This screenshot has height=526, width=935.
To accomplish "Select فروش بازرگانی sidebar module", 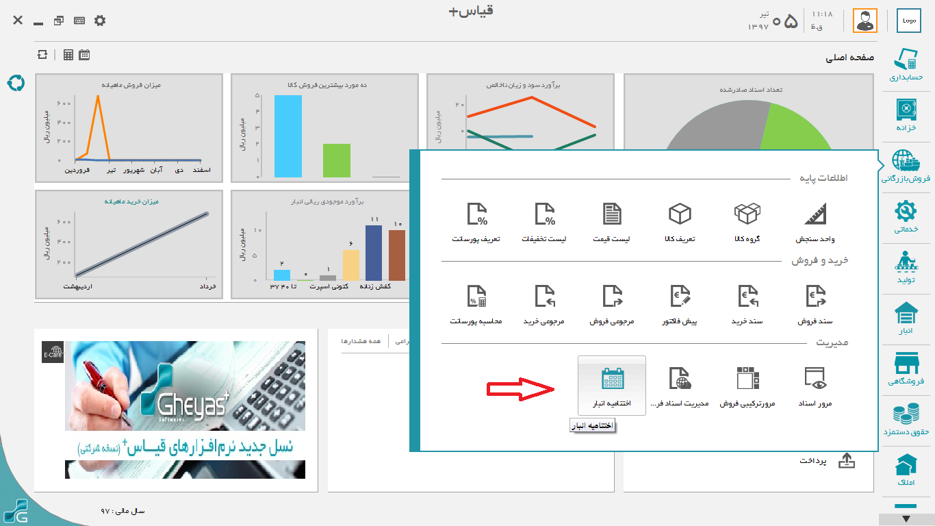I will [906, 166].
